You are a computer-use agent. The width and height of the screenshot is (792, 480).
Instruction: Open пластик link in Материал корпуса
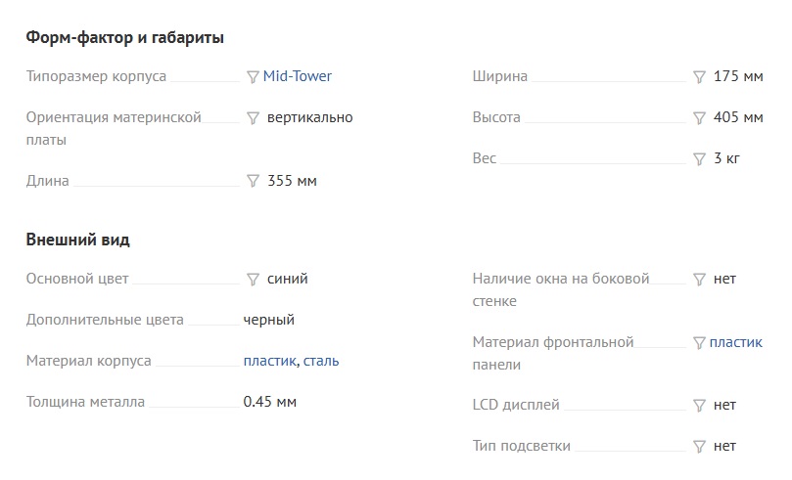tap(269, 361)
